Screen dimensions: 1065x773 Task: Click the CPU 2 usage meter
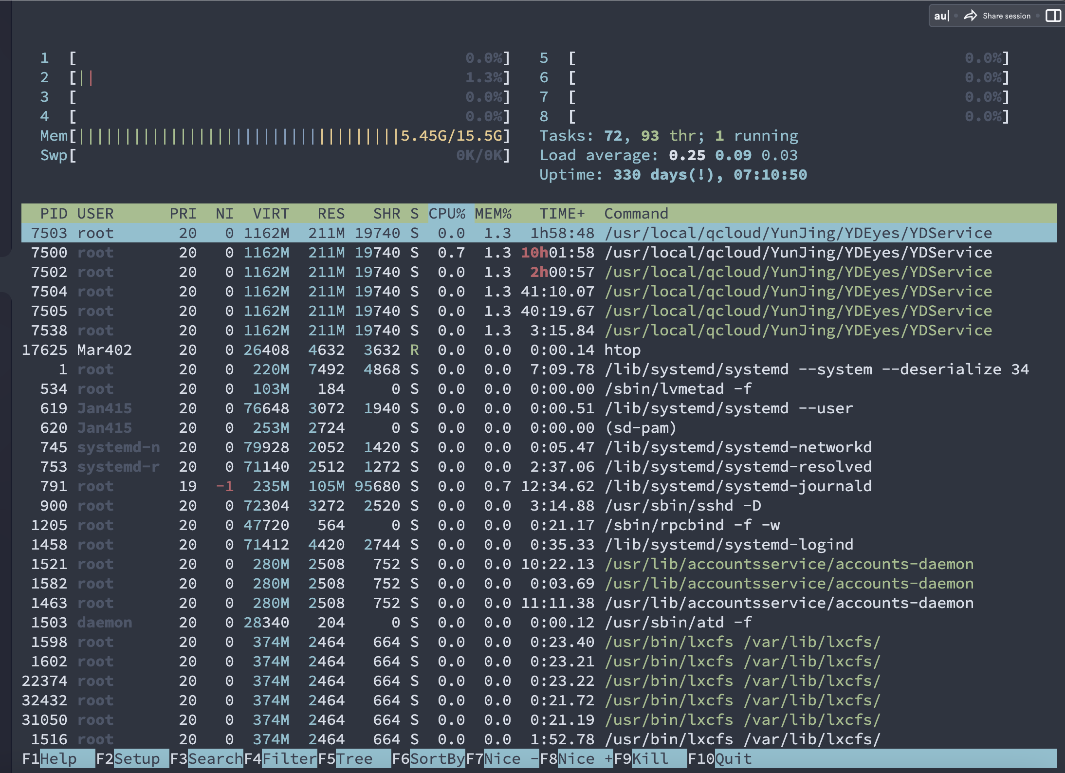[x=275, y=77]
